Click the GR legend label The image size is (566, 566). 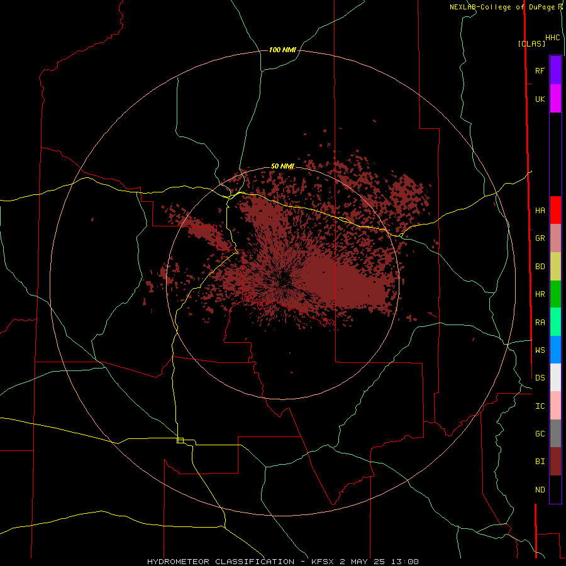click(540, 238)
